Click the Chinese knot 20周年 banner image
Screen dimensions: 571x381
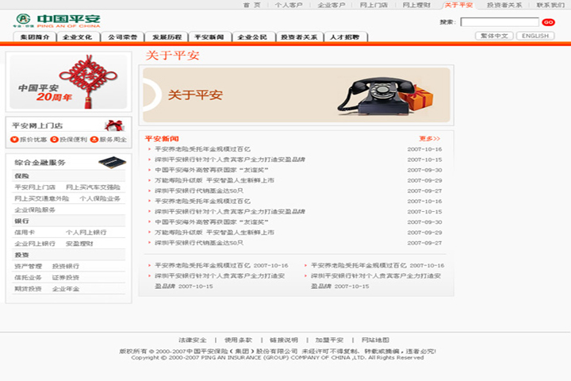coord(67,82)
